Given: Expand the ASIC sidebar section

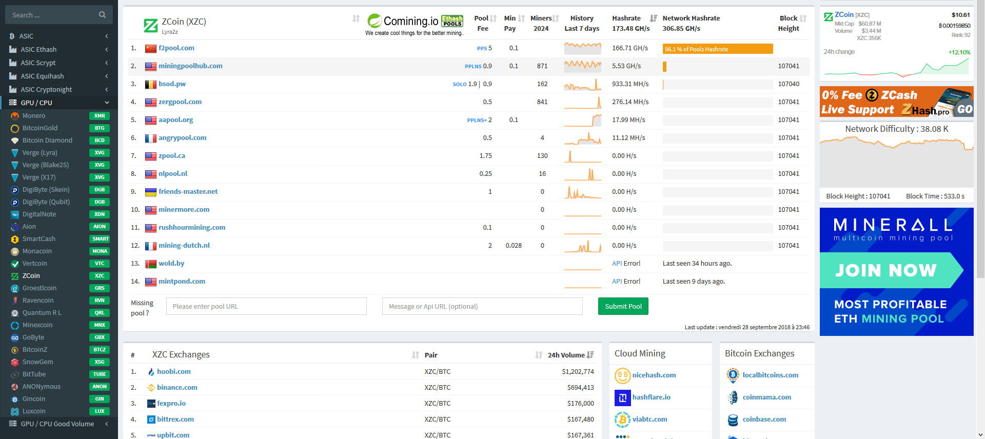Looking at the screenshot, I should [x=59, y=36].
